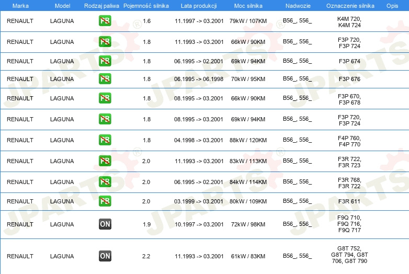The height and width of the screenshot is (274, 409).
Task: Select the 1.9 engine capacity cell
Action: pos(146,224)
